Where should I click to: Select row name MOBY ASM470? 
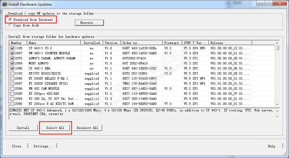(x=38, y=63)
